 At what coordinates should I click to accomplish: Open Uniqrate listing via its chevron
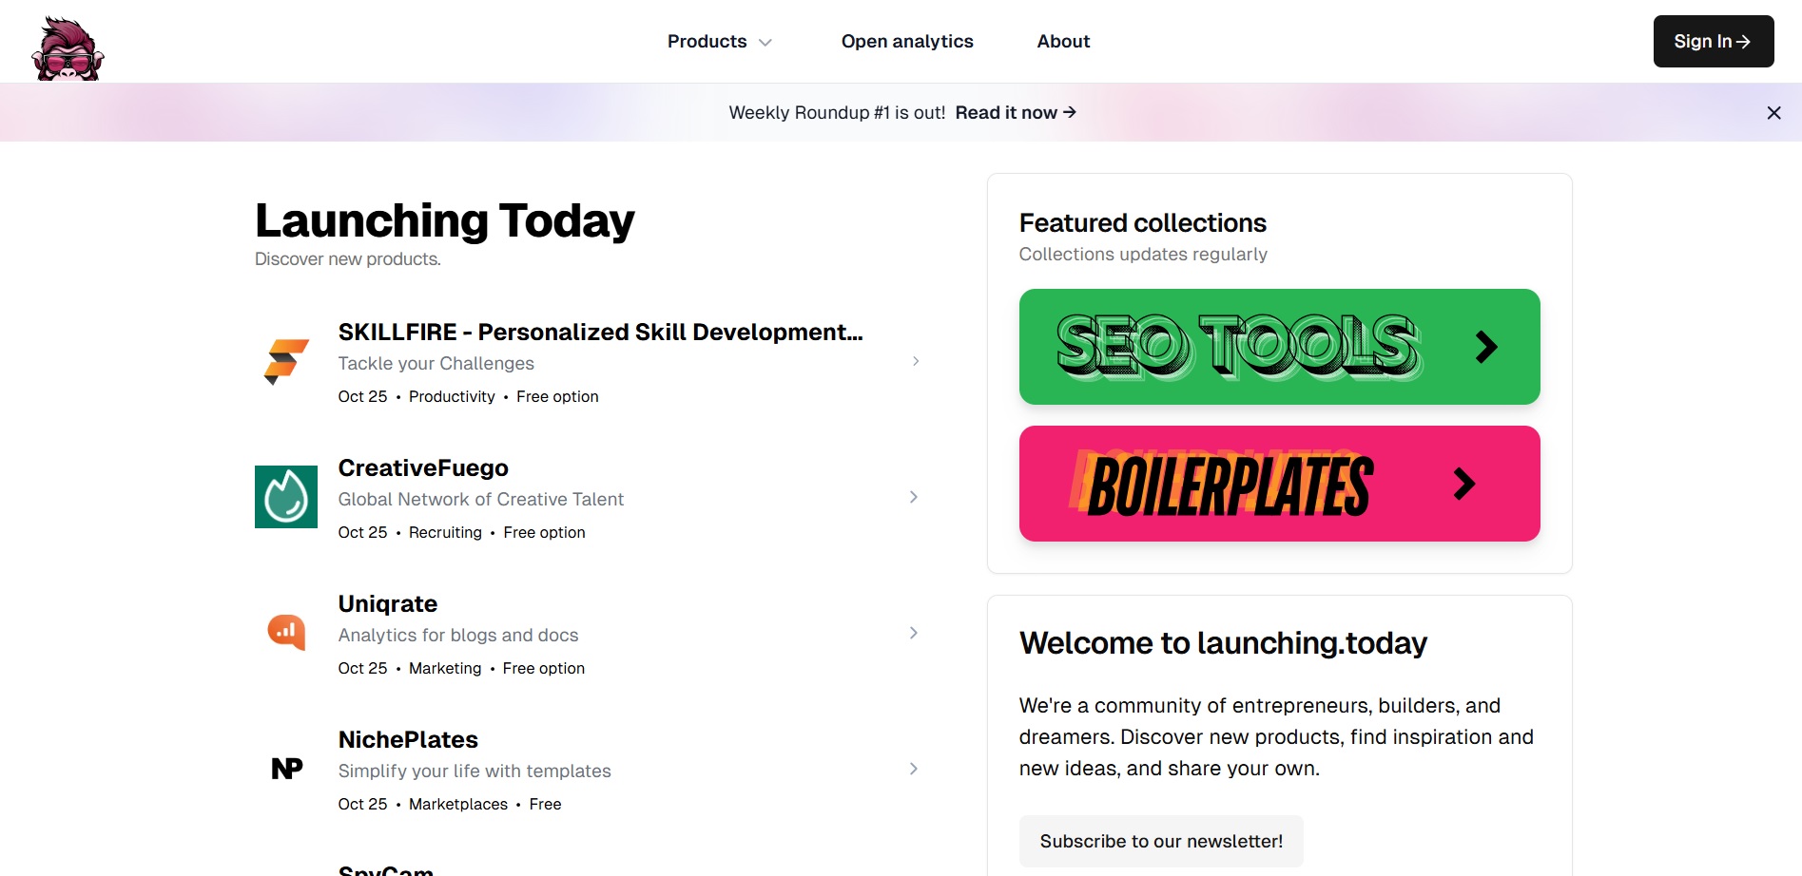914,633
